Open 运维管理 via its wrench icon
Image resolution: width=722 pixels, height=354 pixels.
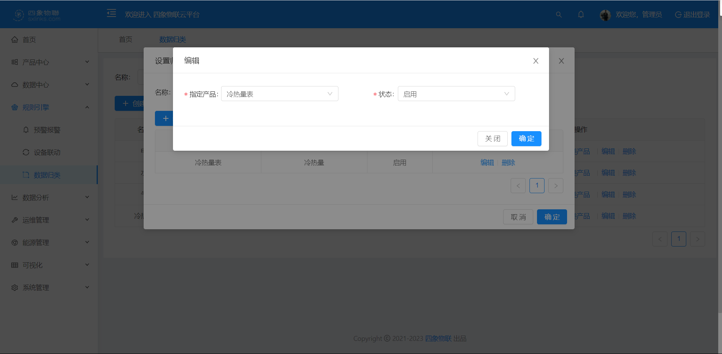click(x=14, y=219)
